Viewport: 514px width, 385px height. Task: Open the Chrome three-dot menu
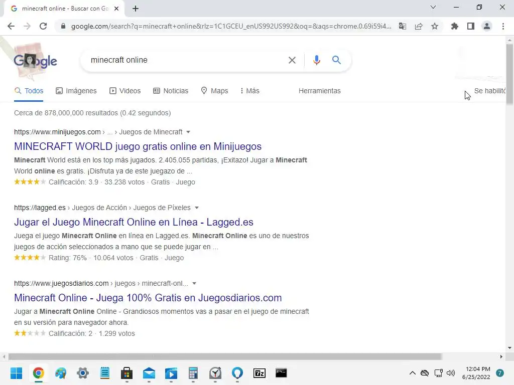pos(503,26)
